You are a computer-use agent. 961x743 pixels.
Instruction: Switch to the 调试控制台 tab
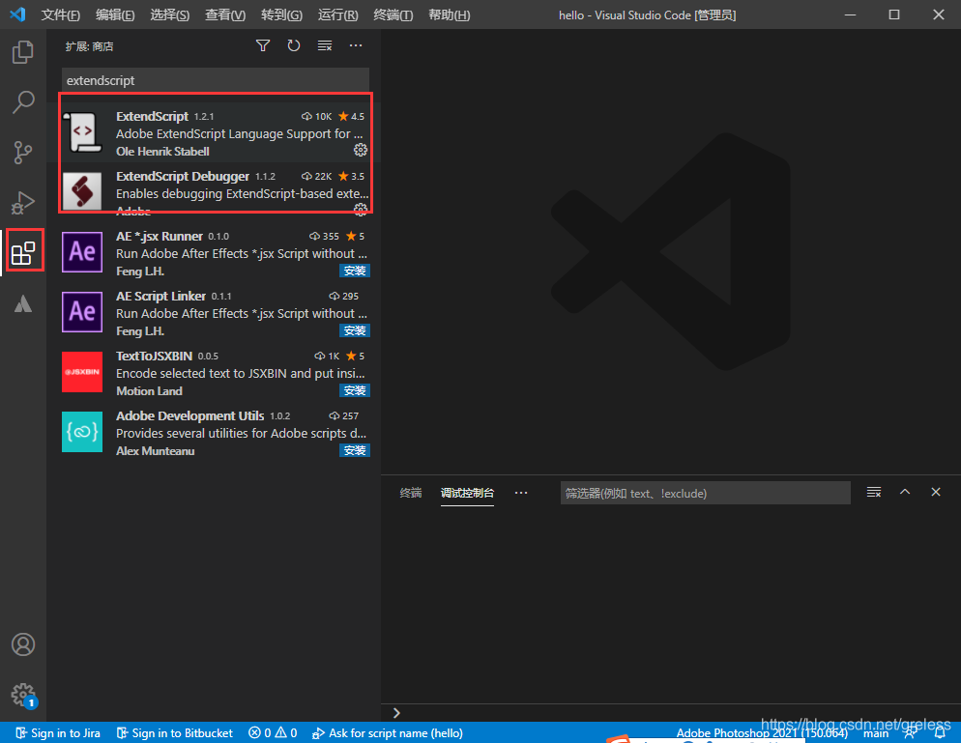pyautogui.click(x=467, y=493)
